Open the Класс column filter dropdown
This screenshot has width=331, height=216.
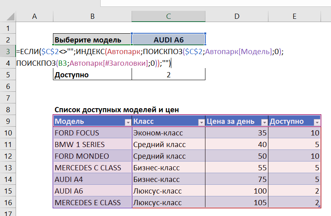click(x=201, y=122)
